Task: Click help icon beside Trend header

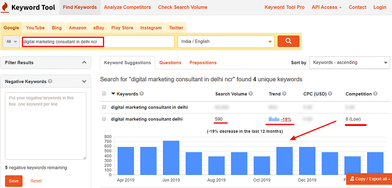Action: coord(284,94)
